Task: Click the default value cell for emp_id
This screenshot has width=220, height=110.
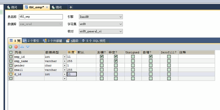Action: tap(86, 57)
